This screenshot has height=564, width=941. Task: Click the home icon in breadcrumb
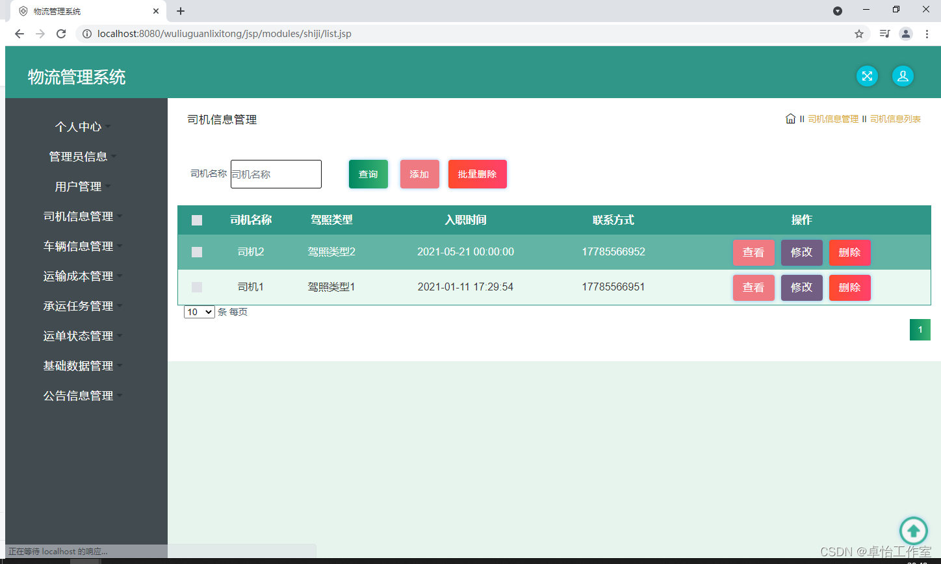click(790, 119)
